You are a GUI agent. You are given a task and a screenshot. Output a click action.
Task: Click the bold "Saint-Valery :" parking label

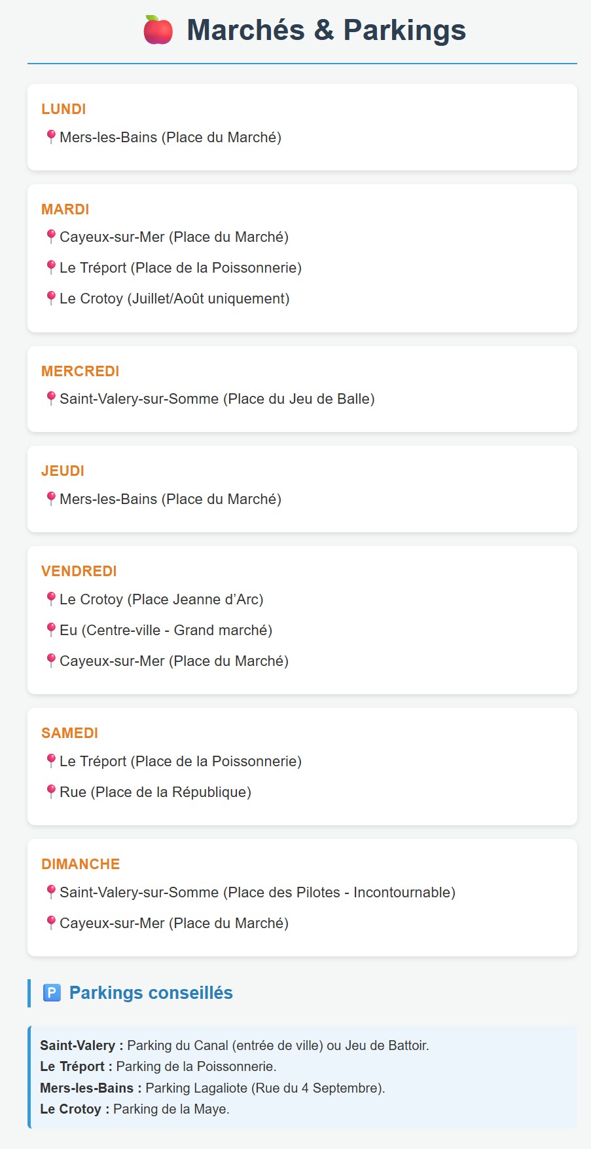[x=77, y=1045]
